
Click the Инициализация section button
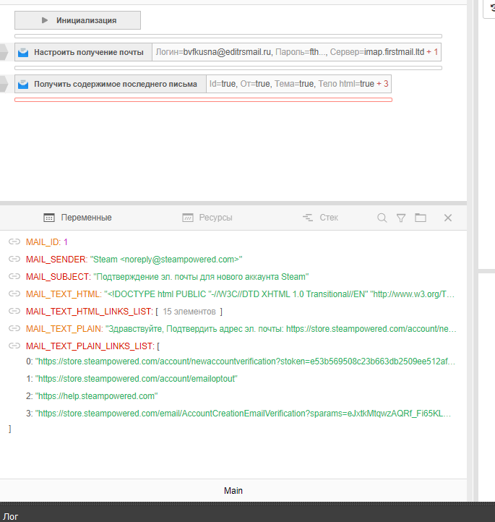point(78,20)
